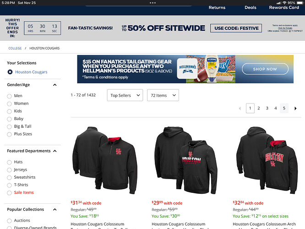Open the 72 Items per page dropdown
The image size is (305, 229).
pos(163,95)
